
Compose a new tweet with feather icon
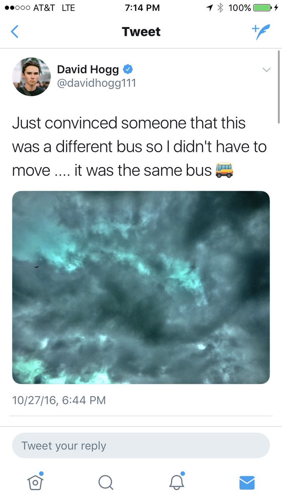pyautogui.click(x=261, y=32)
